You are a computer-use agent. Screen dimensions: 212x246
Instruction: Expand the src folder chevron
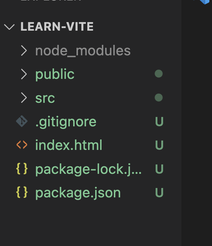point(24,98)
